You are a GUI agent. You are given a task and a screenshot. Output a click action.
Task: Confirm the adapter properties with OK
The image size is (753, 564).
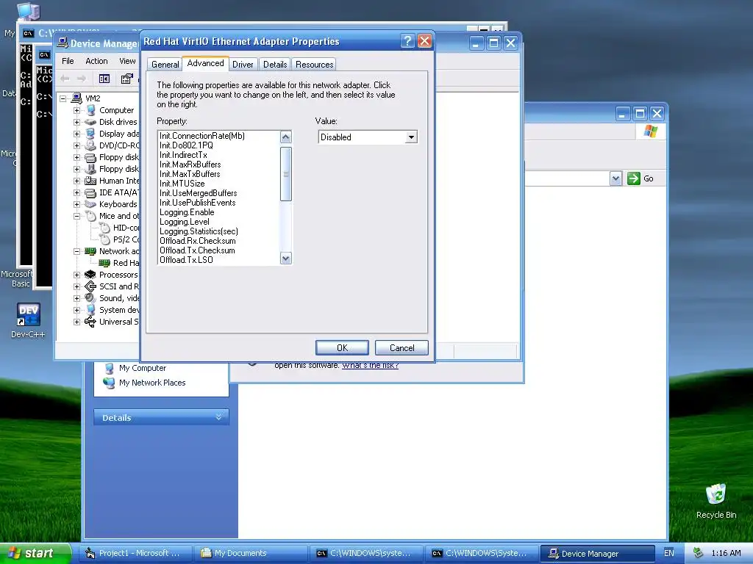(342, 347)
